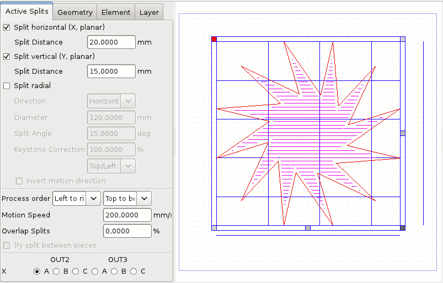Screen dimensions: 443x283
Task: Select OUT2 option B radio button
Action: [x=56, y=271]
